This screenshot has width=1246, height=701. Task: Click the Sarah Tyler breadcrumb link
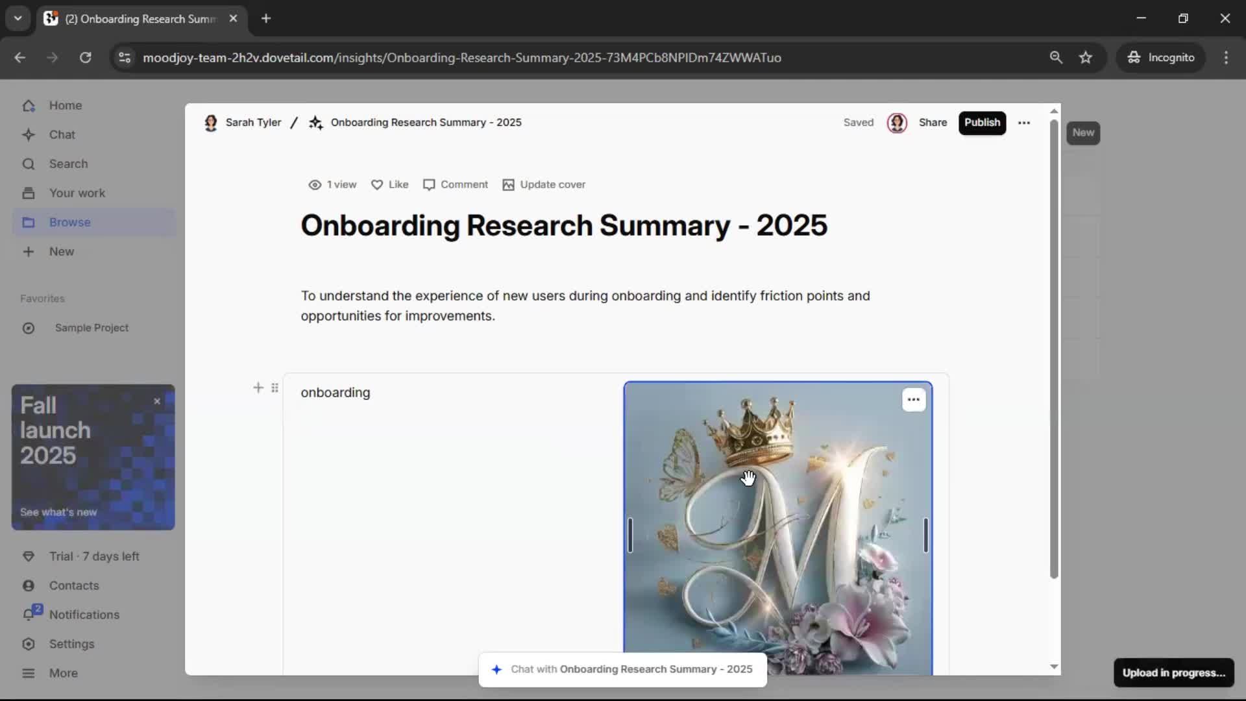[x=253, y=123]
